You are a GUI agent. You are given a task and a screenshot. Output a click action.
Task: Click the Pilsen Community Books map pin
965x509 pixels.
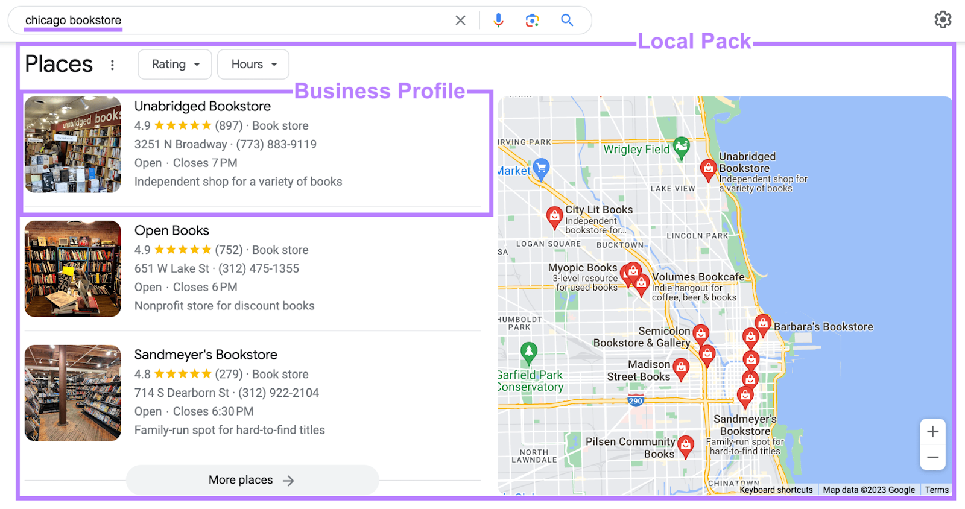point(686,445)
